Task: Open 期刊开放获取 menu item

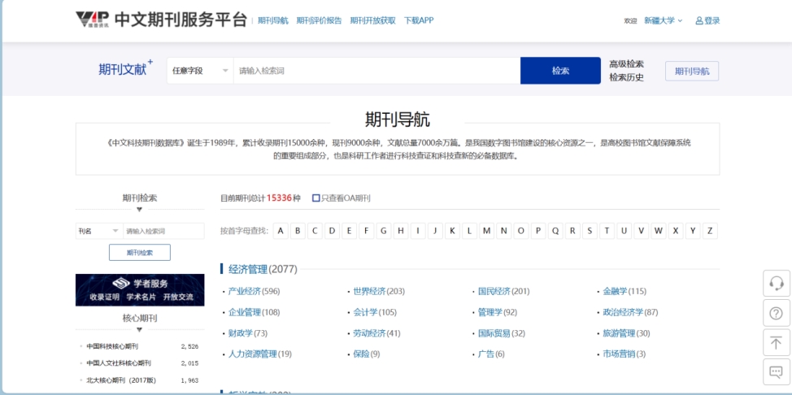Action: click(x=372, y=20)
